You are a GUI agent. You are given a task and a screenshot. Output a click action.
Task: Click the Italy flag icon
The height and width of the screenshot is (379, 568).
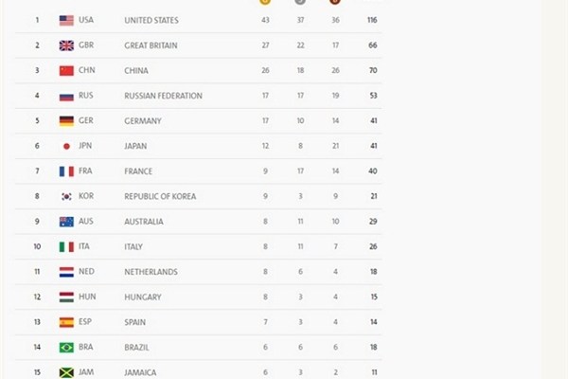66,246
